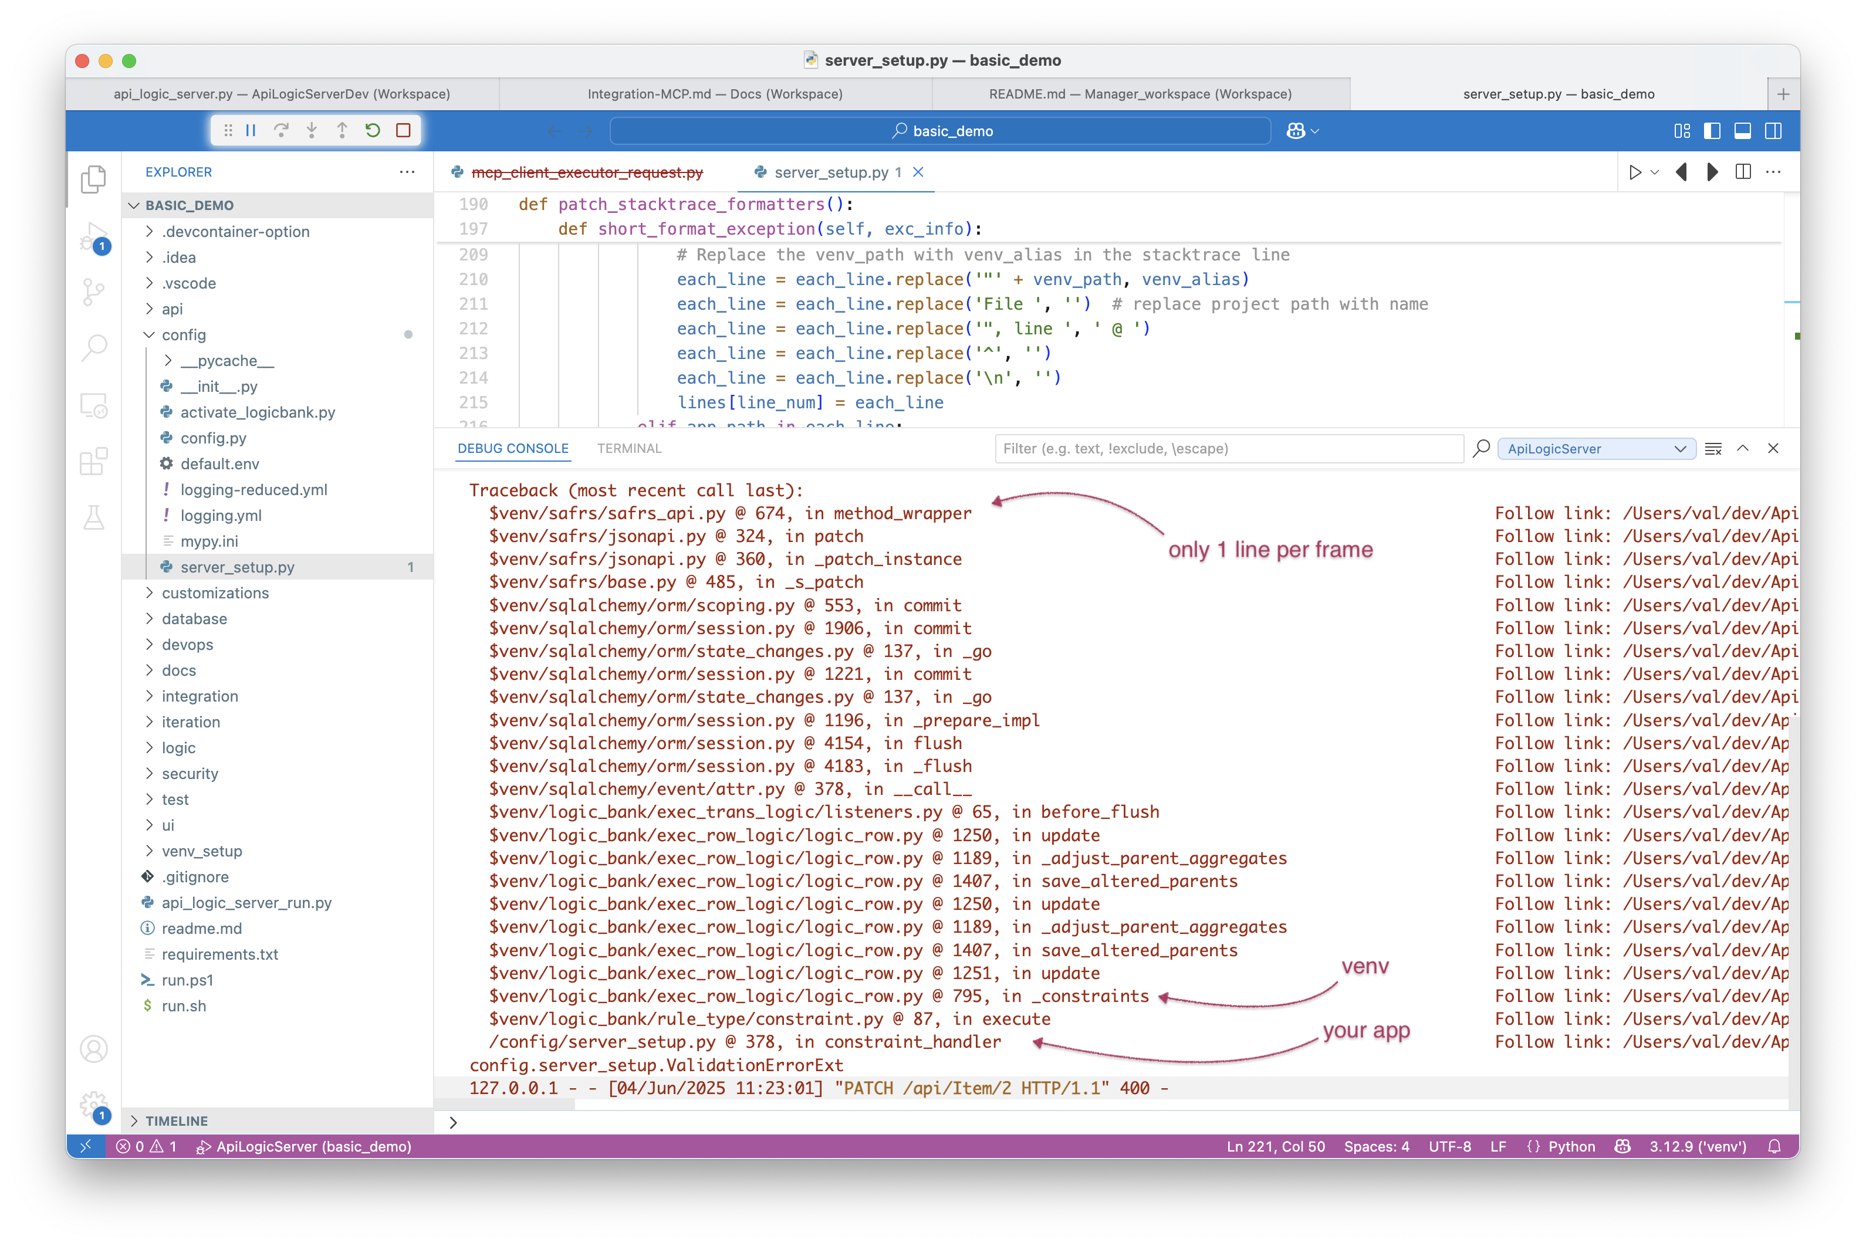1866x1246 pixels.
Task: Close the bottom panel
Action: coord(1773,448)
